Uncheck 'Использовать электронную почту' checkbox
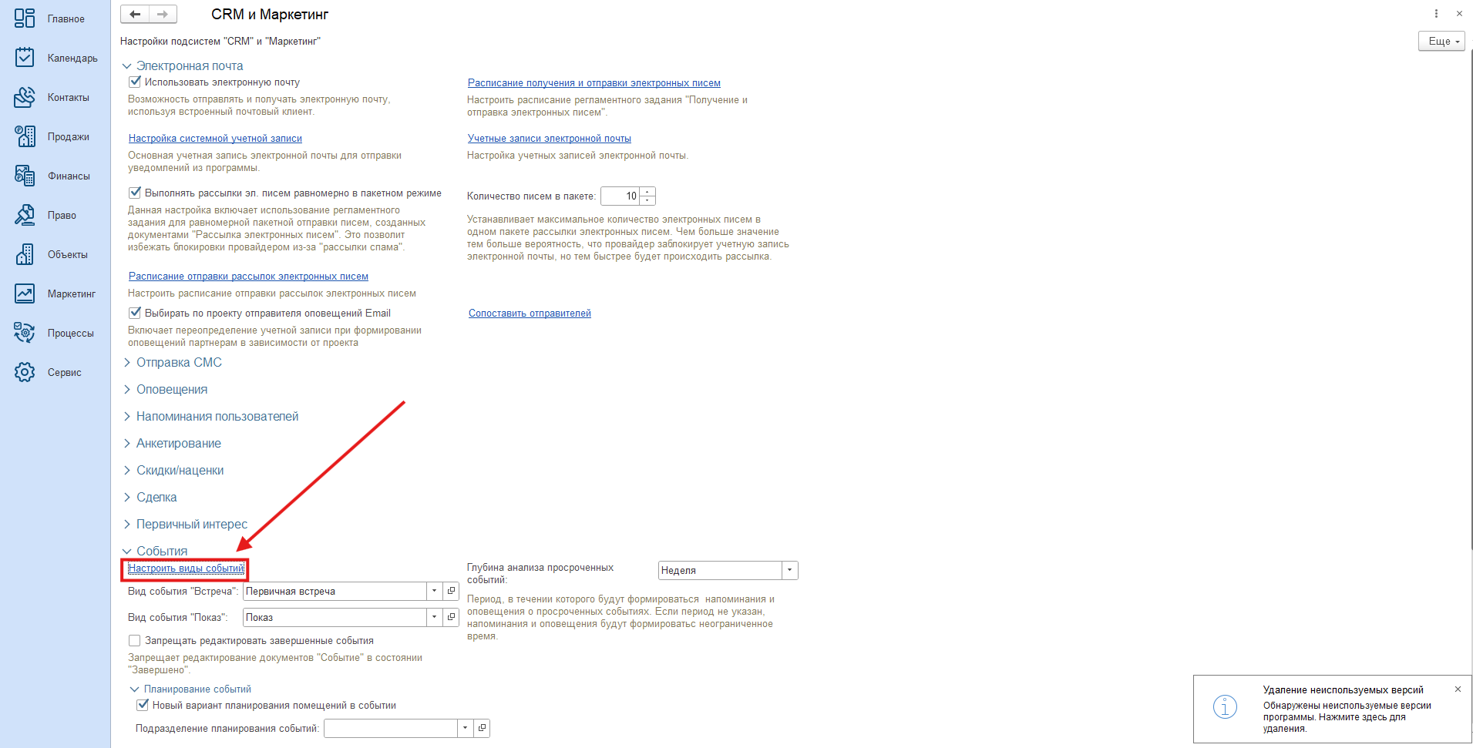The image size is (1473, 748). tap(135, 82)
